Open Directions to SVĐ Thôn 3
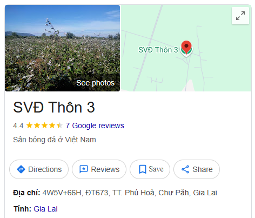The image size is (255, 218). 39,169
